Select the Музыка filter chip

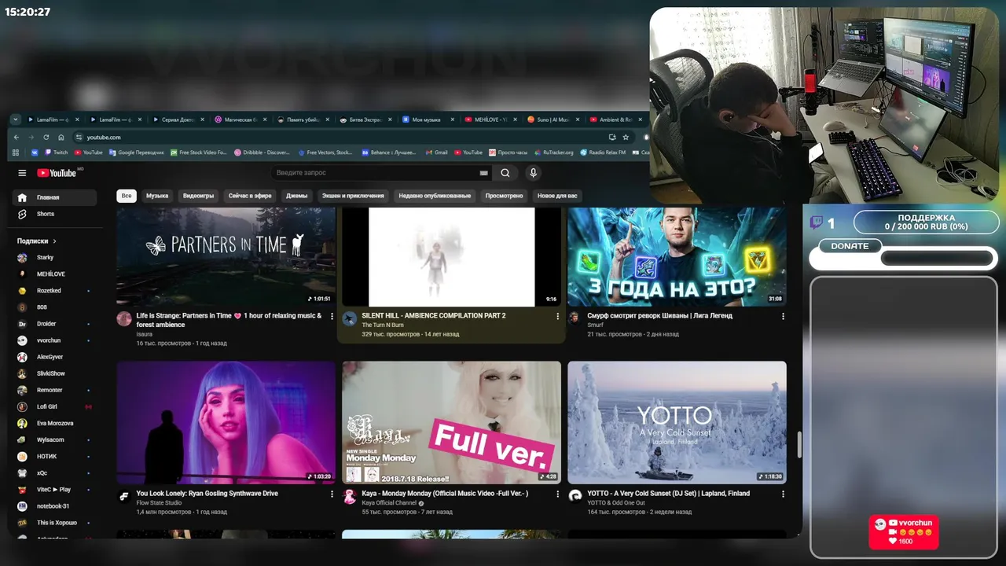pyautogui.click(x=157, y=196)
